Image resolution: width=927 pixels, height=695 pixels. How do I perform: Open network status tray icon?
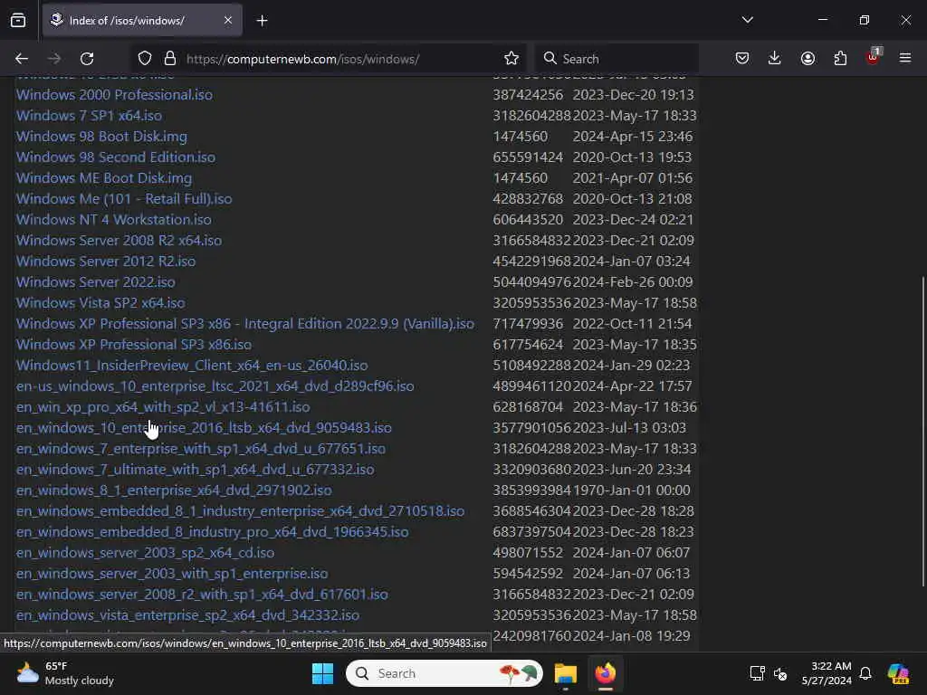[758, 673]
